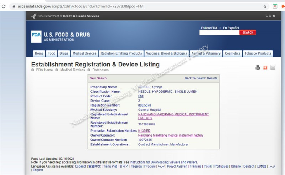
Task: Focus the FDA site search field
Action: (219, 32)
